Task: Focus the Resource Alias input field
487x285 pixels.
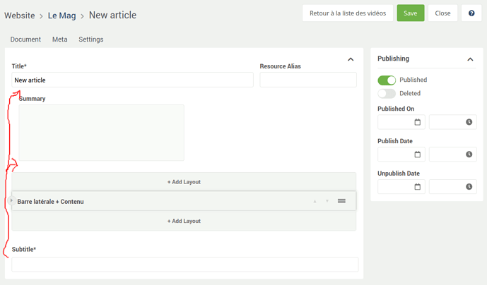Action: coord(308,80)
